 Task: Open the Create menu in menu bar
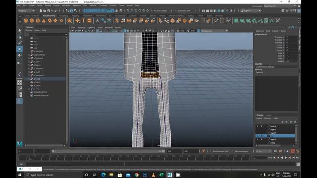(32, 5)
